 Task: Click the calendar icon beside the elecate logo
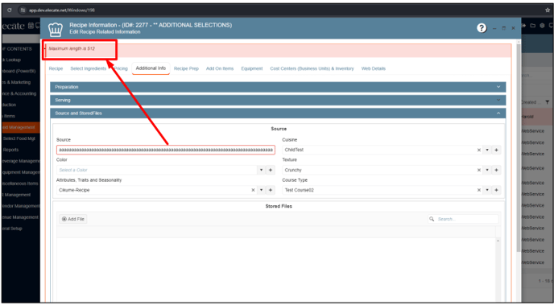(x=31, y=26)
